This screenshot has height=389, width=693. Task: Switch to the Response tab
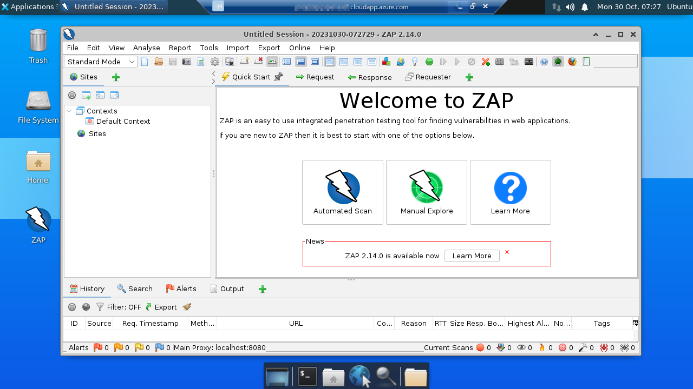click(x=370, y=77)
